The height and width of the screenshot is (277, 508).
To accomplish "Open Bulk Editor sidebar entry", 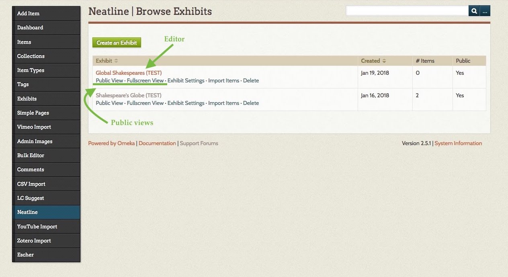I will (46, 155).
